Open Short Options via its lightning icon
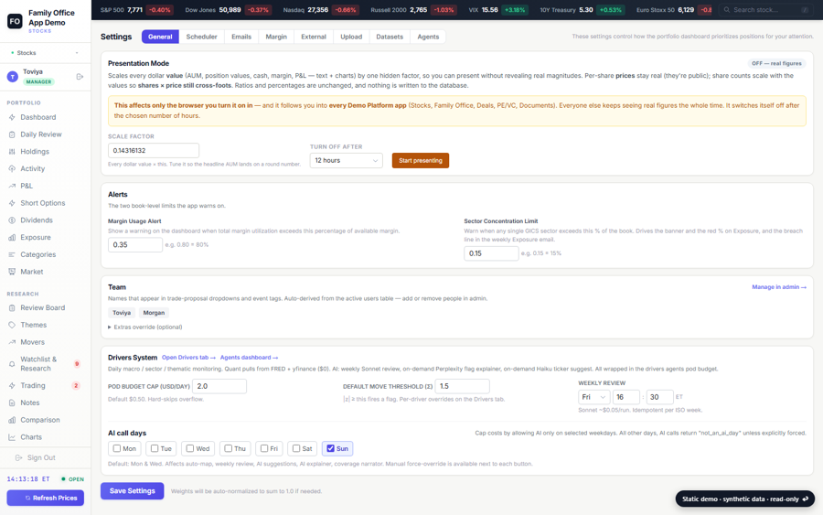Screen dimensions: 823x515 (x=12, y=203)
